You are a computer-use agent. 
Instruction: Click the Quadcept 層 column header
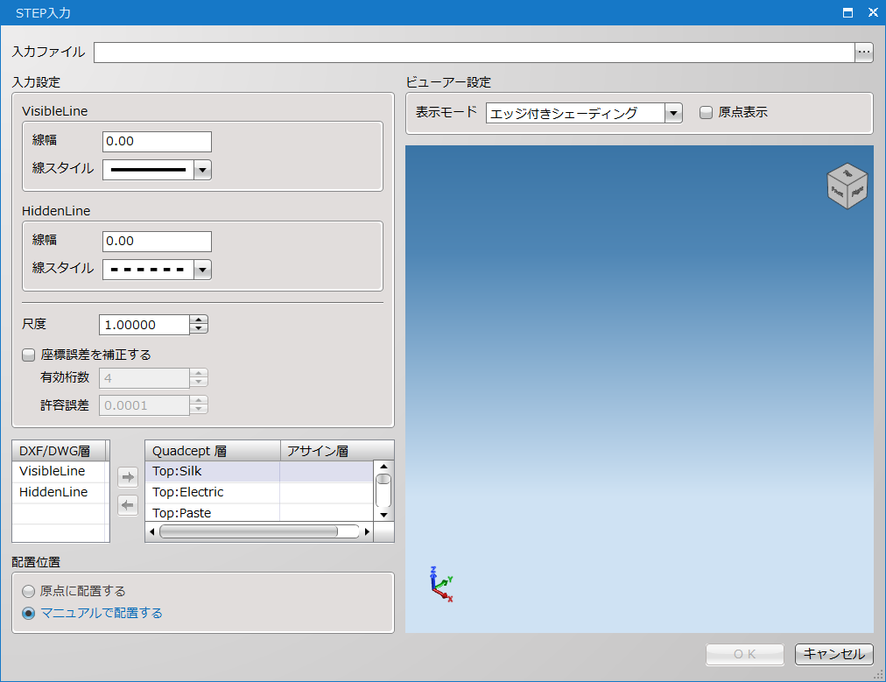[x=211, y=451]
